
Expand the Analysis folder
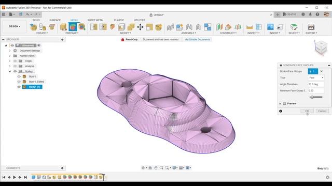[9, 66]
